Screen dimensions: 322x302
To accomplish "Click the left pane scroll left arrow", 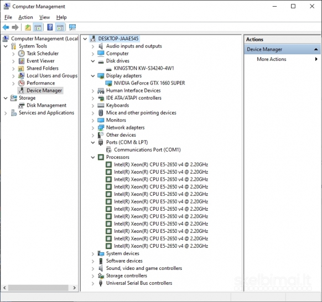I will tap(4, 288).
